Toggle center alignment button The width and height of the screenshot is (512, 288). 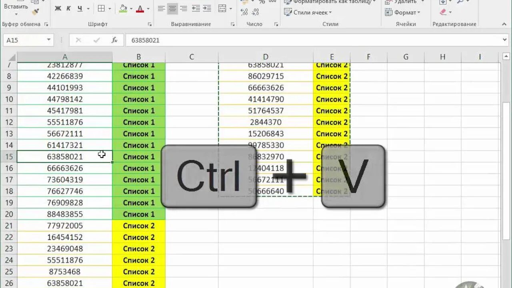pos(172,8)
